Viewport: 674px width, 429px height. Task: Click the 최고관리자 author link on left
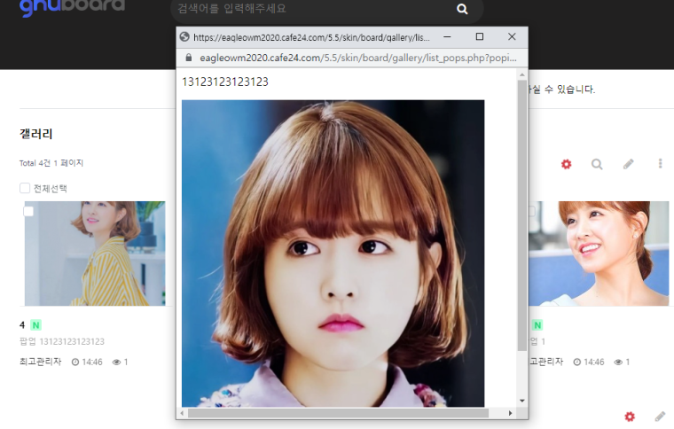point(40,362)
